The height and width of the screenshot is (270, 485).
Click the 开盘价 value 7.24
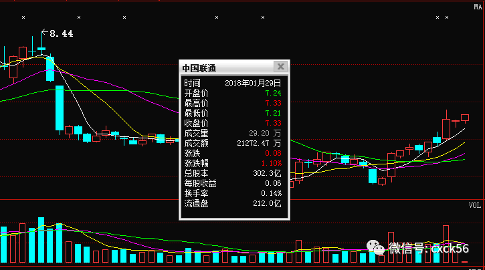click(x=273, y=93)
